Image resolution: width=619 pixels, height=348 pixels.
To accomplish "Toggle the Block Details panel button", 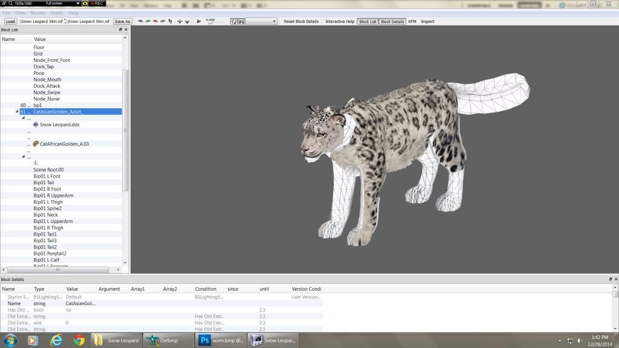I will 392,21.
